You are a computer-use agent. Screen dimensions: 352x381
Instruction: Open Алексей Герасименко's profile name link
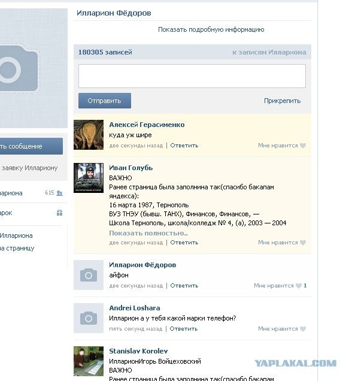(x=147, y=125)
